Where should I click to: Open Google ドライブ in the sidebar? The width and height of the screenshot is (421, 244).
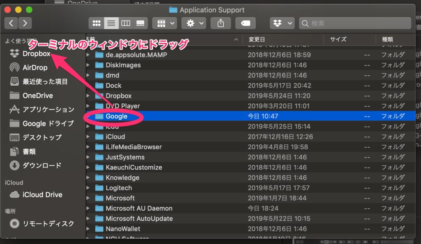click(x=41, y=123)
